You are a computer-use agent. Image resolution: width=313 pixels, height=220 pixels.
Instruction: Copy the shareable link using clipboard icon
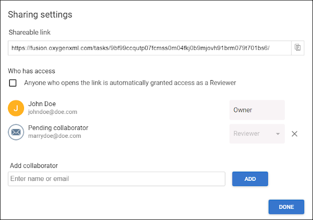pos(298,48)
